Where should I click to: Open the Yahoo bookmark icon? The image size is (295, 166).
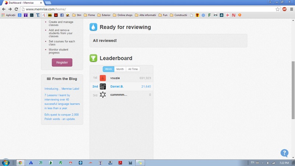point(25,15)
